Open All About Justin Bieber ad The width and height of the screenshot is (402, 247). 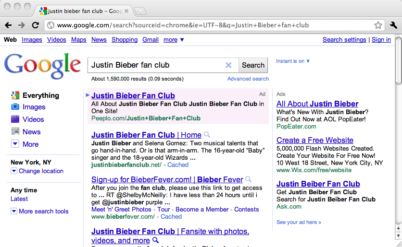tap(317, 104)
